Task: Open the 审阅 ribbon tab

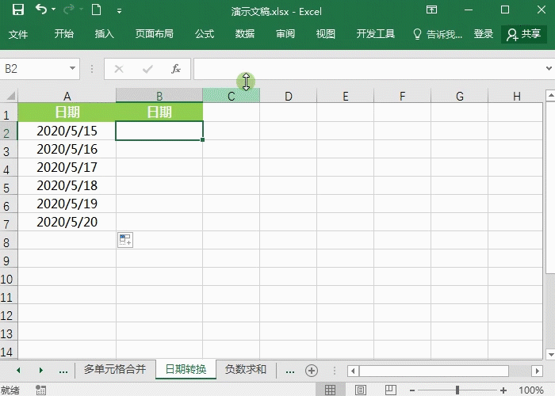Action: (285, 34)
